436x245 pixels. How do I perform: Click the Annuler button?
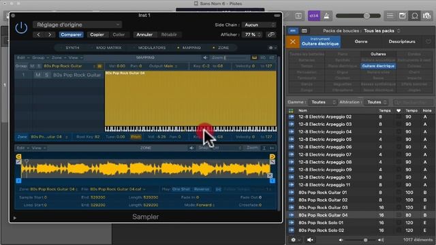(x=144, y=35)
